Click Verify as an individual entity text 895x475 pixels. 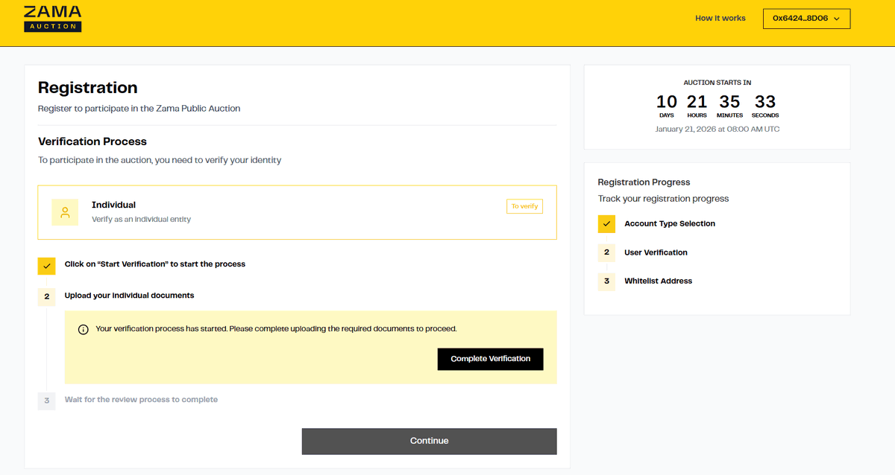tap(141, 220)
